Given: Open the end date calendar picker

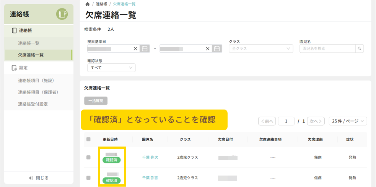Looking at the screenshot, I should (217, 48).
